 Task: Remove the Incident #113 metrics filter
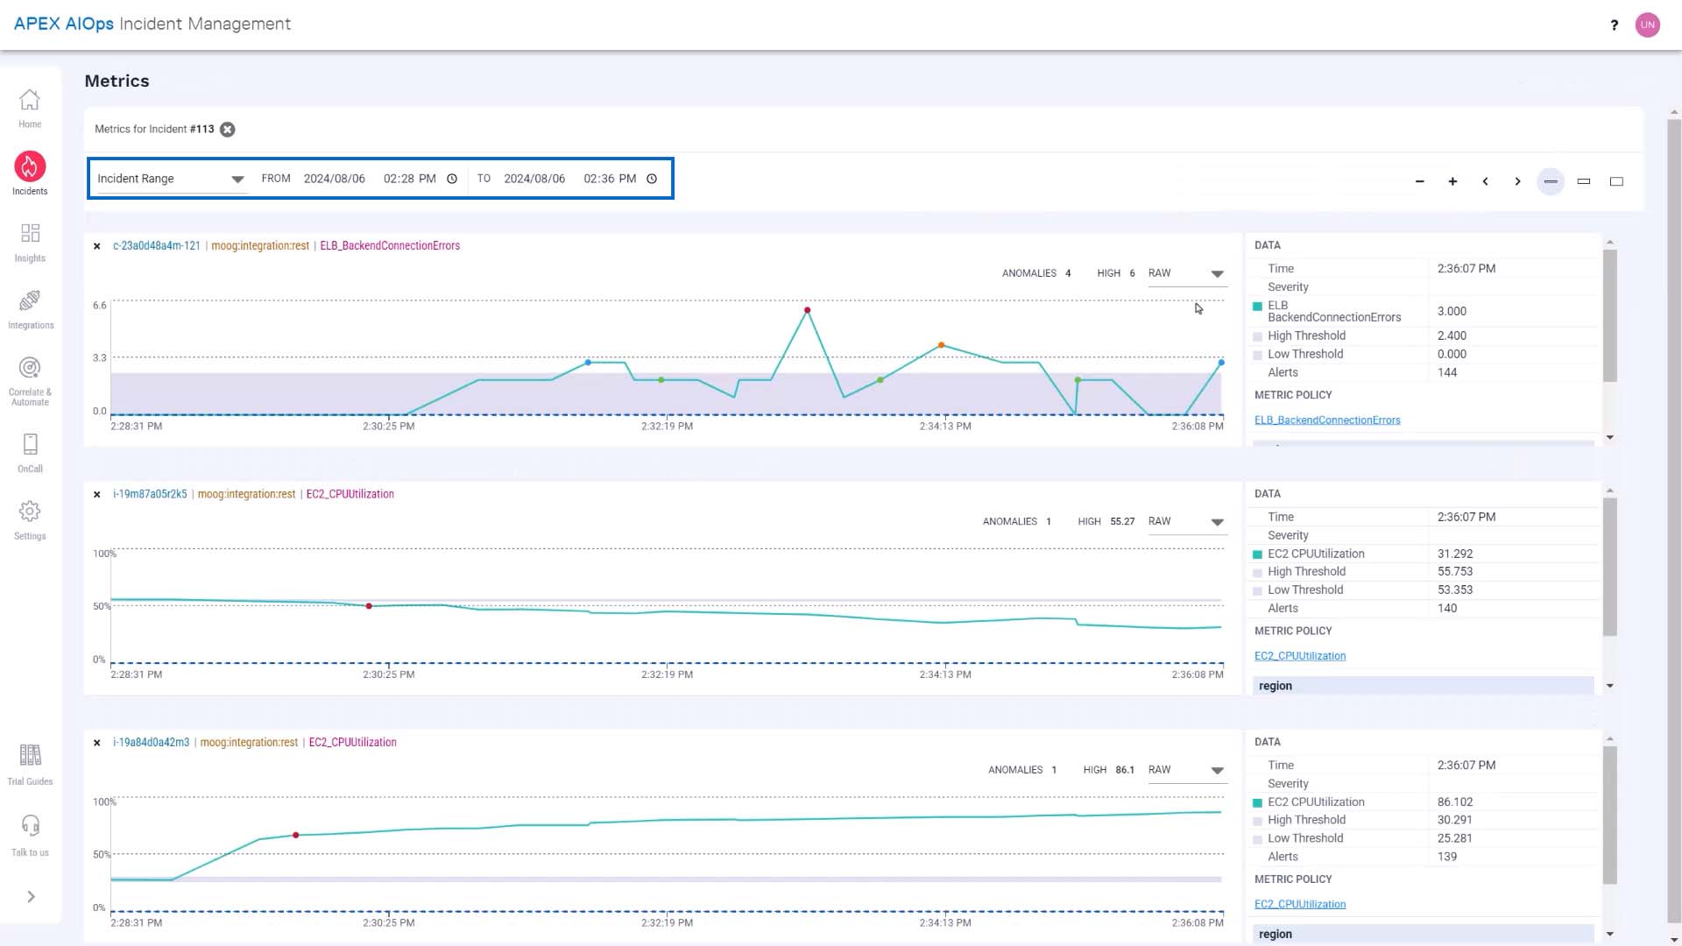[x=227, y=130]
